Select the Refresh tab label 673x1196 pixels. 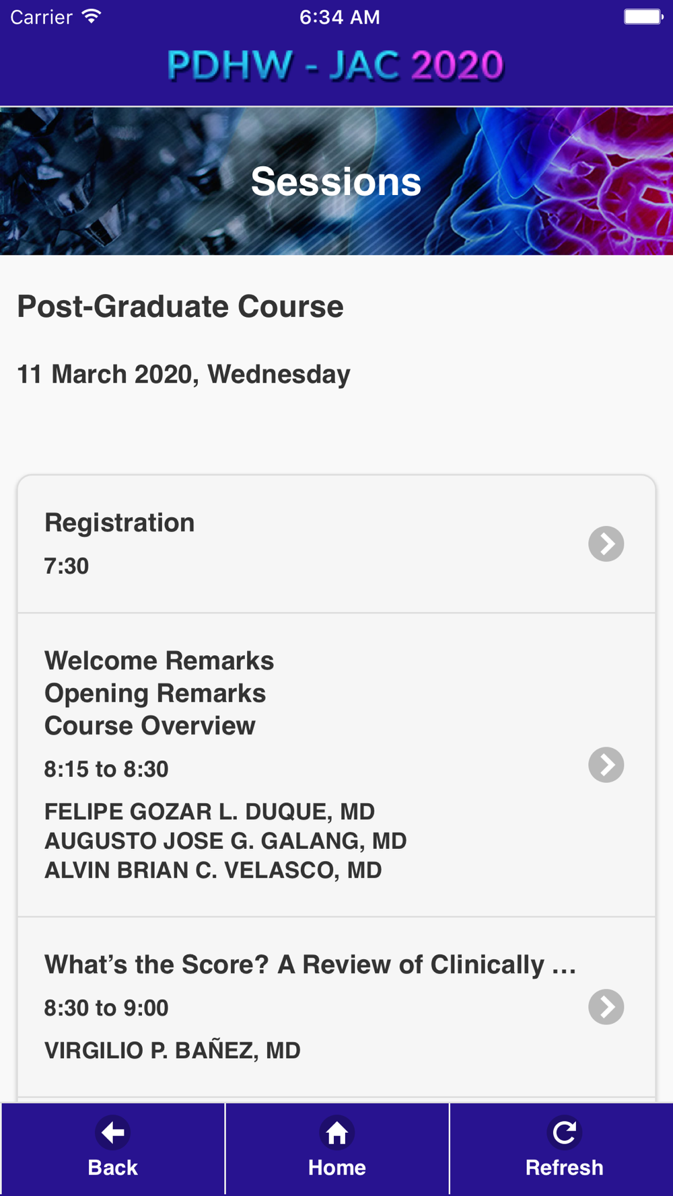point(564,1167)
